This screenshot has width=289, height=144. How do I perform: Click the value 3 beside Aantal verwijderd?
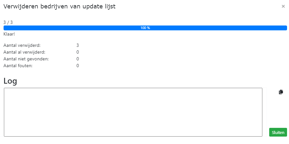pos(78,45)
